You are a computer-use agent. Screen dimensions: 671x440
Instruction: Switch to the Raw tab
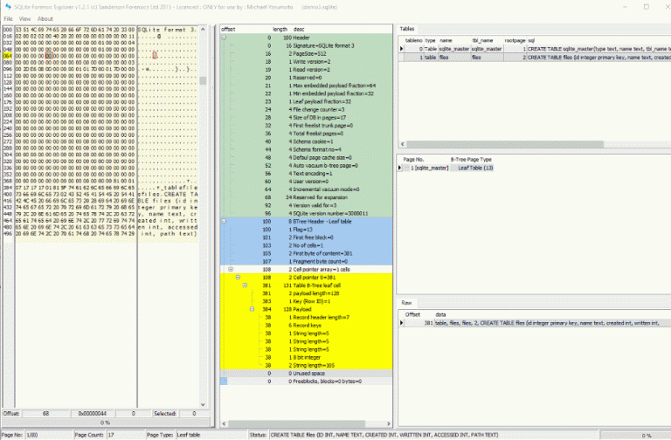pos(406,303)
